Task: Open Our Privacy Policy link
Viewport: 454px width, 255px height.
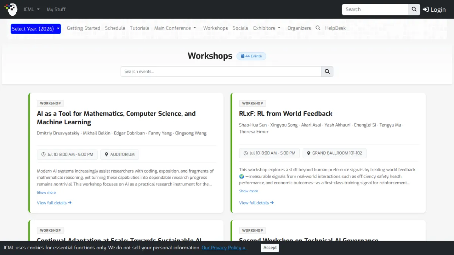Action: tap(224, 248)
